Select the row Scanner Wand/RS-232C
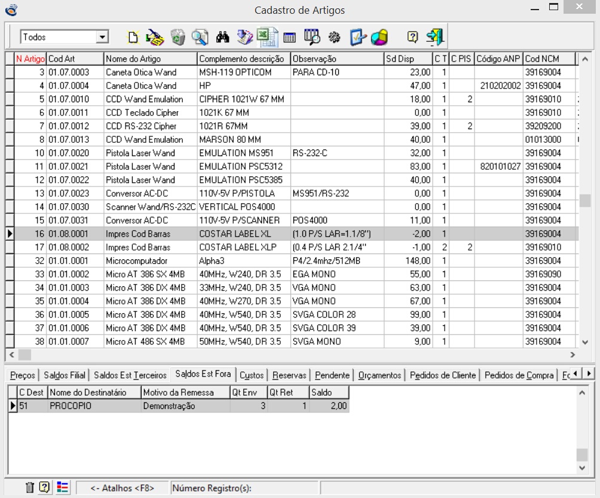Viewport: 600px width, 498px height. click(x=296, y=207)
